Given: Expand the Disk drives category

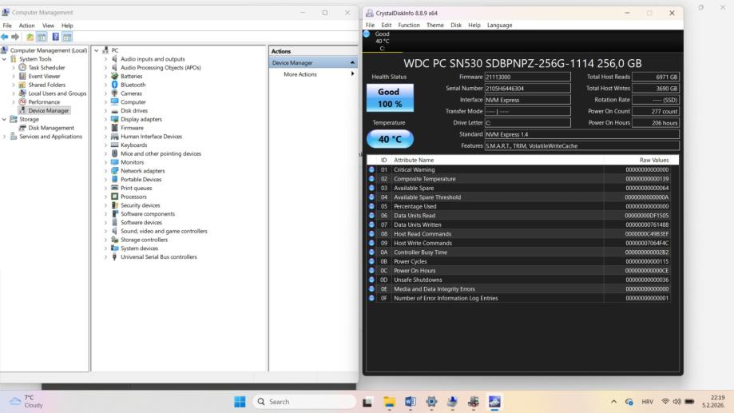Looking at the screenshot, I should point(105,110).
